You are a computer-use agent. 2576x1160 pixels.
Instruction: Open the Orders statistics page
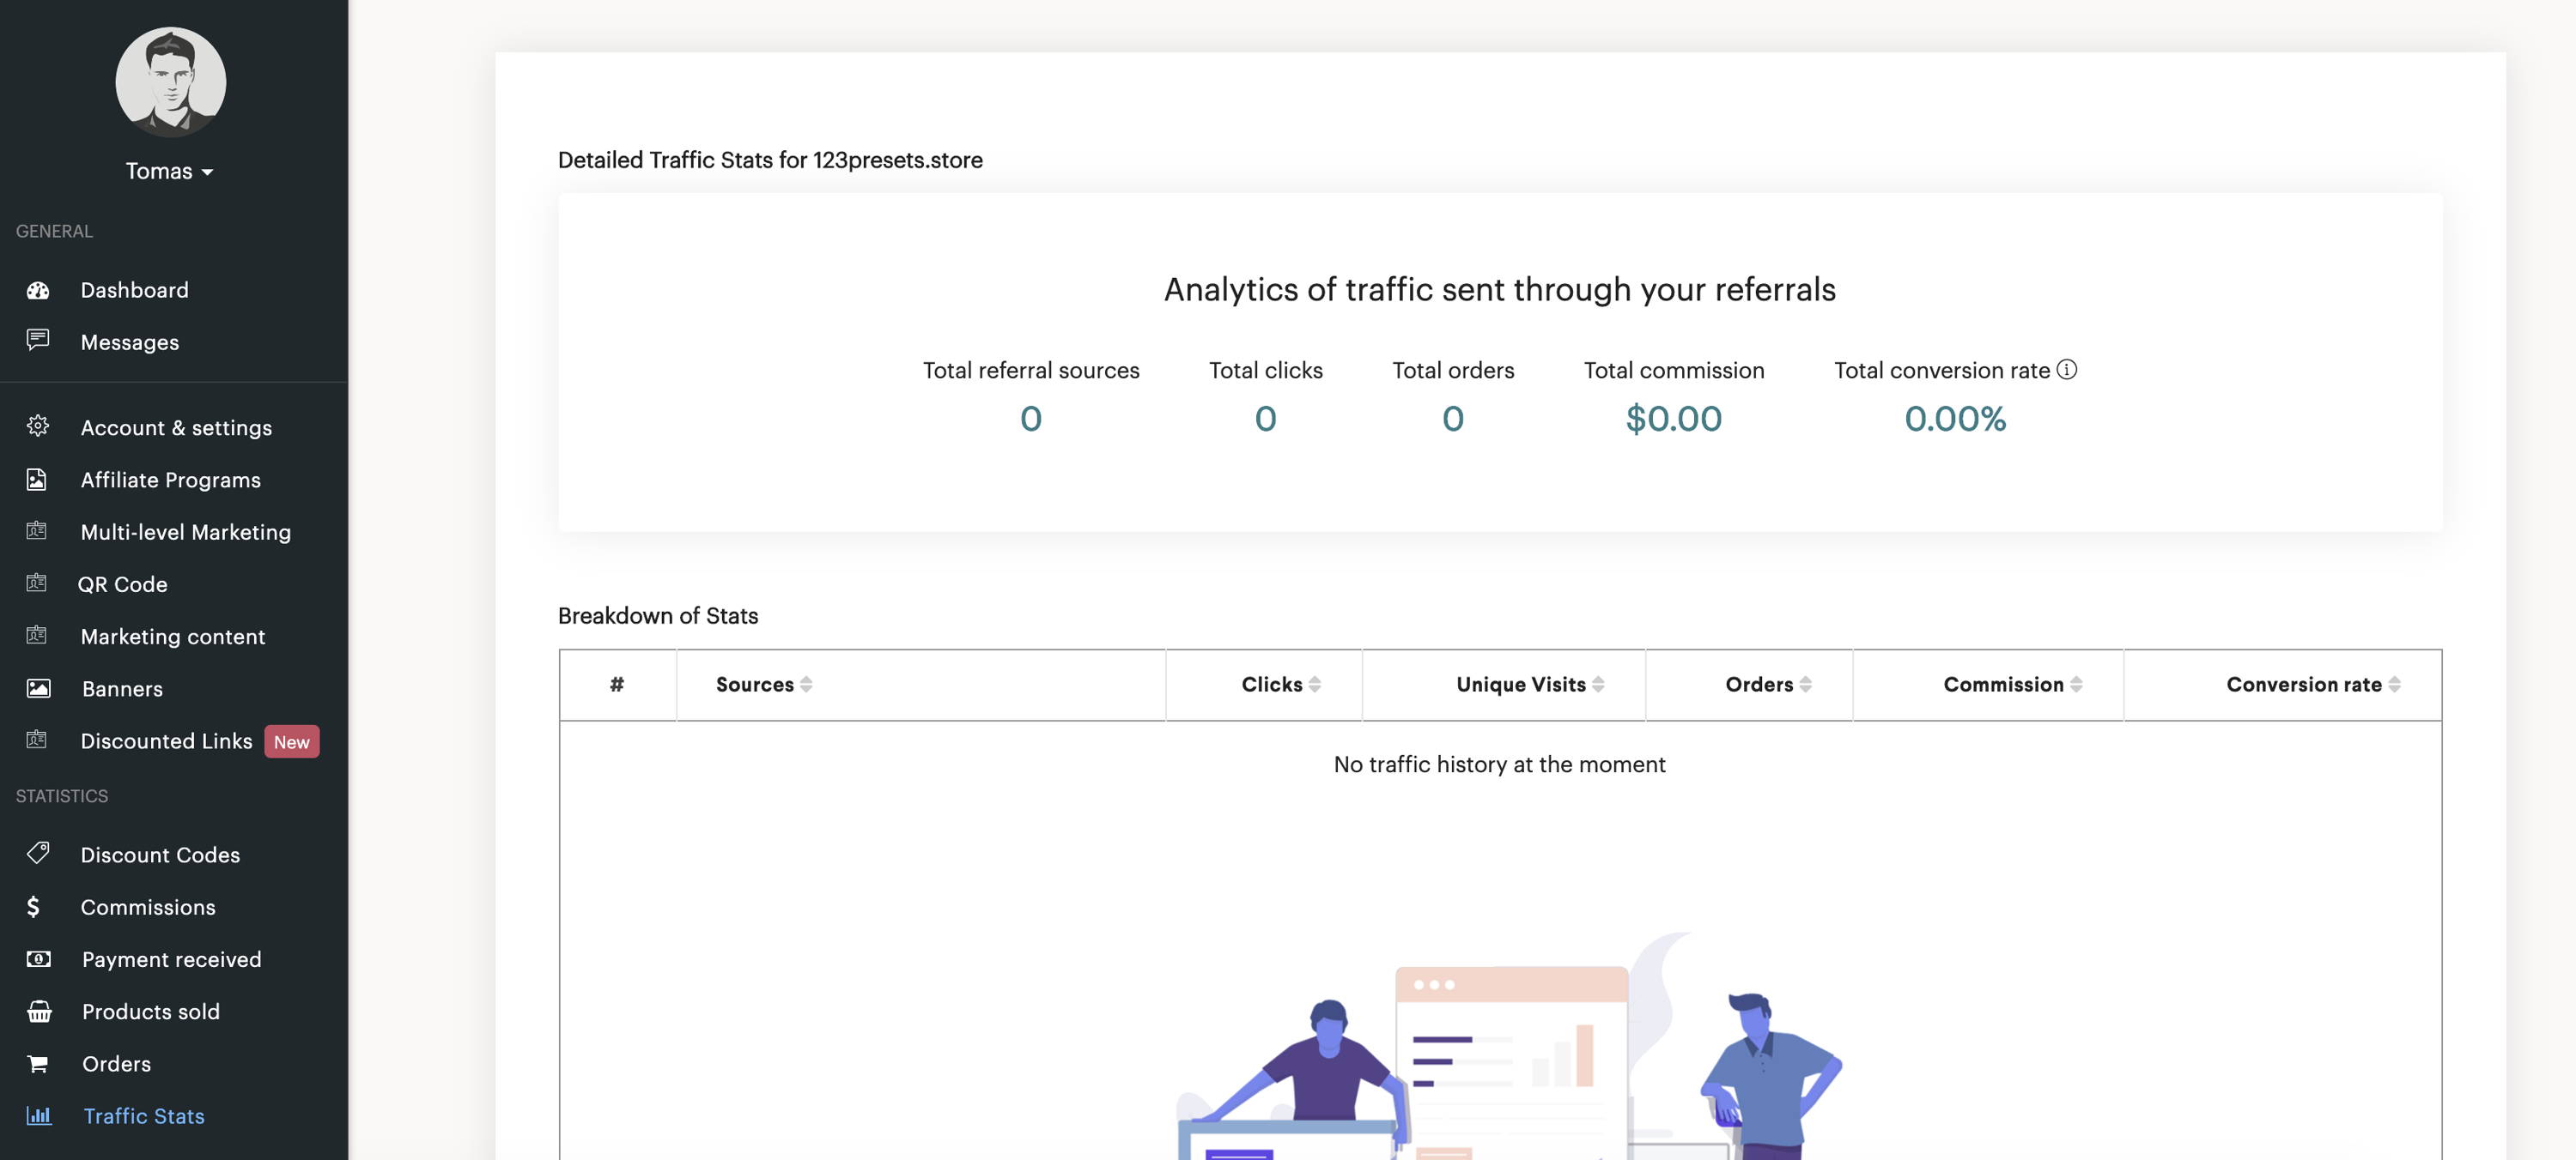point(117,1064)
